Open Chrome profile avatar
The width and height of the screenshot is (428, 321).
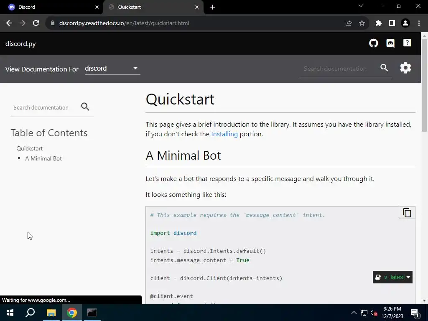405,23
